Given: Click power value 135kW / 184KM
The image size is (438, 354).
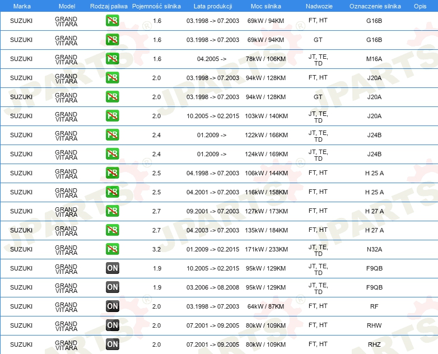Looking at the screenshot, I should (x=266, y=230).
